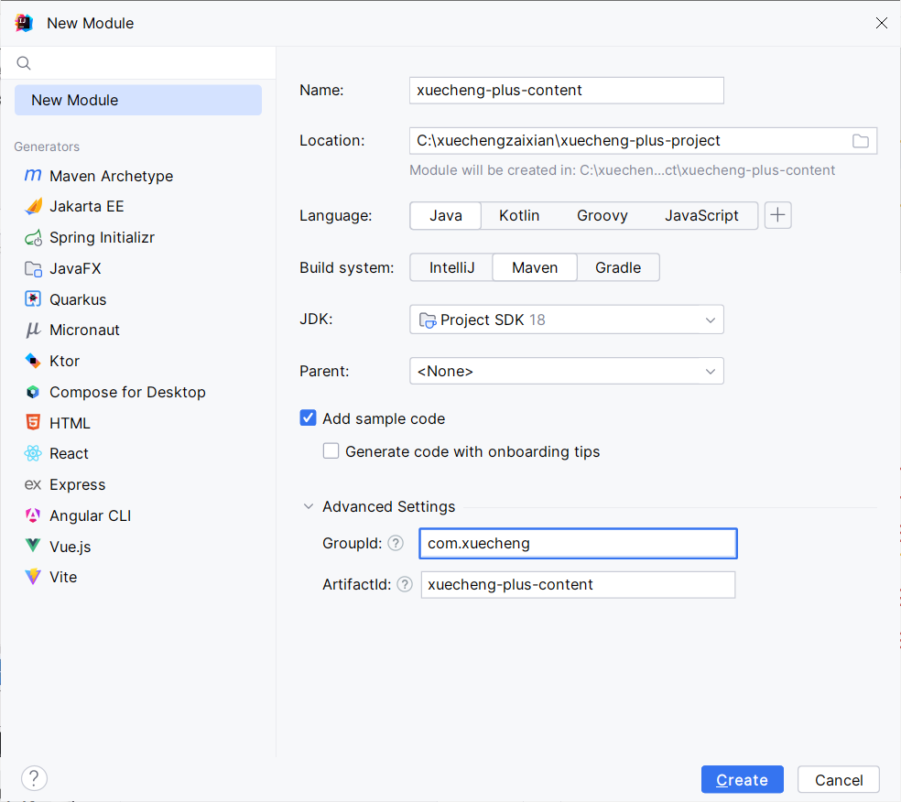Open help with the bottom question mark button
This screenshot has width=901, height=802.
(x=34, y=778)
